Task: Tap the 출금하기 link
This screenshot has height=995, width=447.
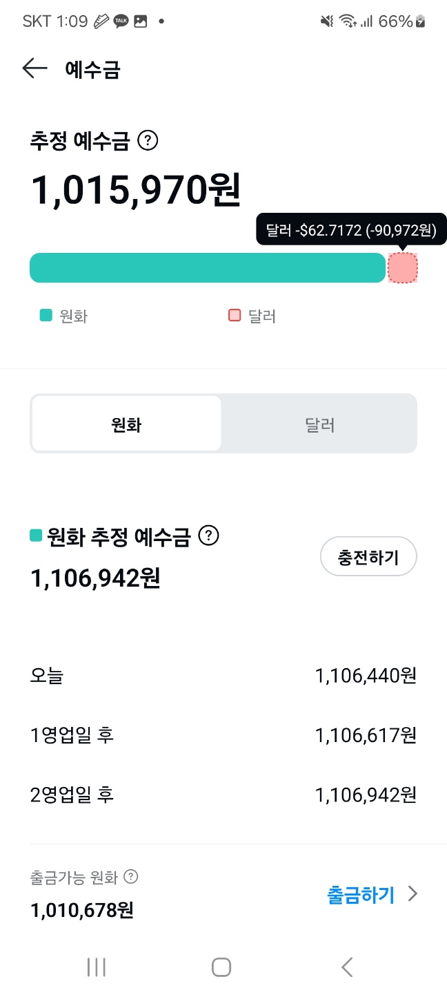Action: (x=360, y=895)
